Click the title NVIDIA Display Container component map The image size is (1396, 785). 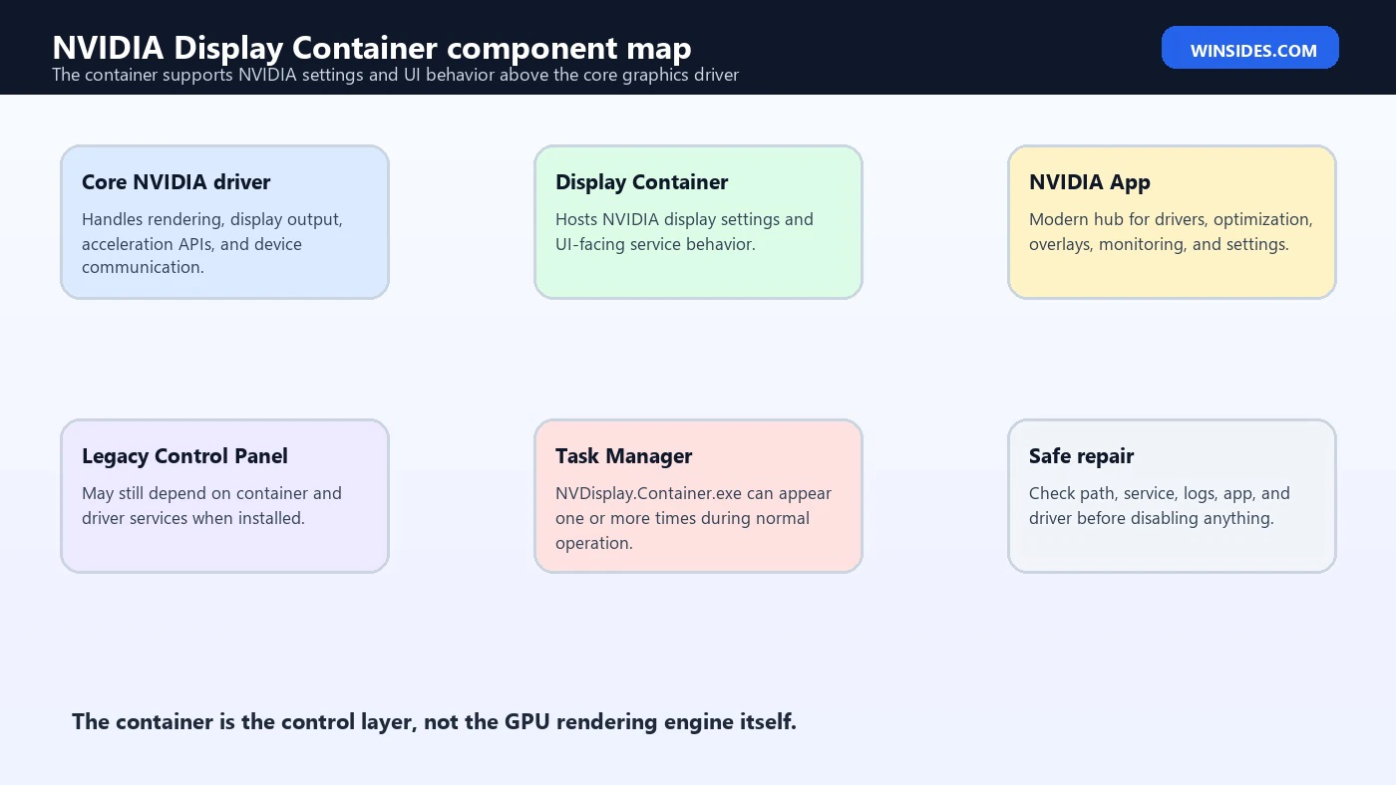pyautogui.click(x=372, y=47)
